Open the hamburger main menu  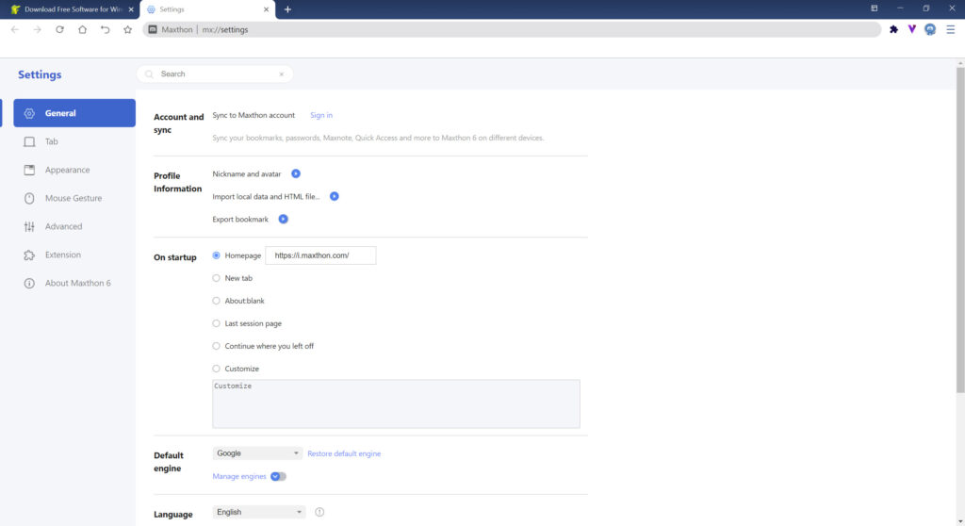tap(950, 29)
